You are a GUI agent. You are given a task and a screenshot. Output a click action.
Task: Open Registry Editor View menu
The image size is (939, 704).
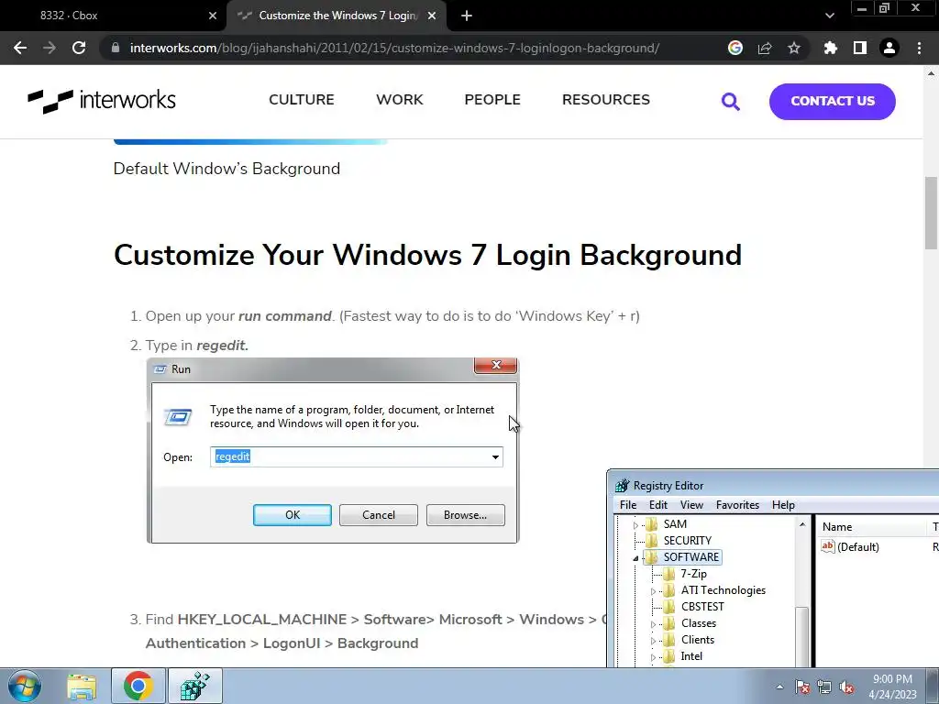(x=691, y=505)
